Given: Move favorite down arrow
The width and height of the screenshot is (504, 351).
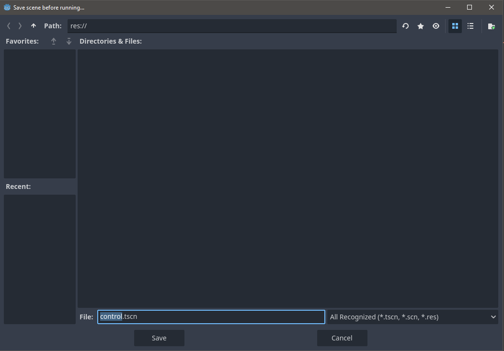Looking at the screenshot, I should (x=69, y=41).
